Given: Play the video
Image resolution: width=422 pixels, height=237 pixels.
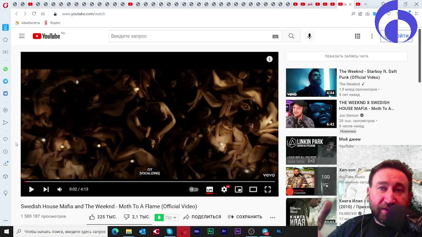Looking at the screenshot, I should [x=32, y=189].
